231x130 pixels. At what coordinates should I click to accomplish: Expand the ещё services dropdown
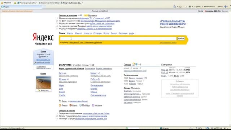[131, 33]
